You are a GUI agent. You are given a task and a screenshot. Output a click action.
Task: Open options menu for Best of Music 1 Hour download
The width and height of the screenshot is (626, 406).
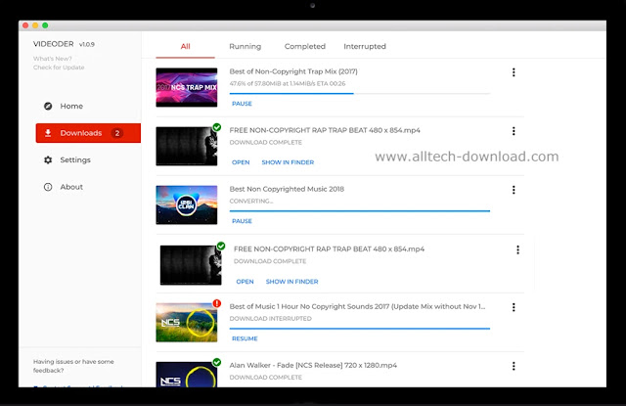coord(514,307)
